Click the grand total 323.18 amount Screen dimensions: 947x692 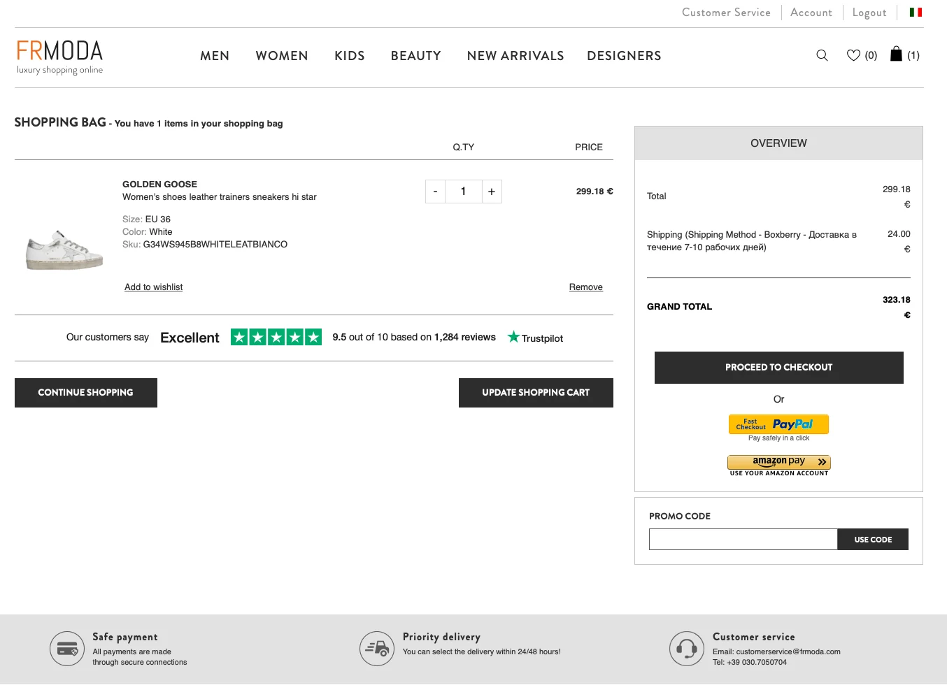pos(897,307)
